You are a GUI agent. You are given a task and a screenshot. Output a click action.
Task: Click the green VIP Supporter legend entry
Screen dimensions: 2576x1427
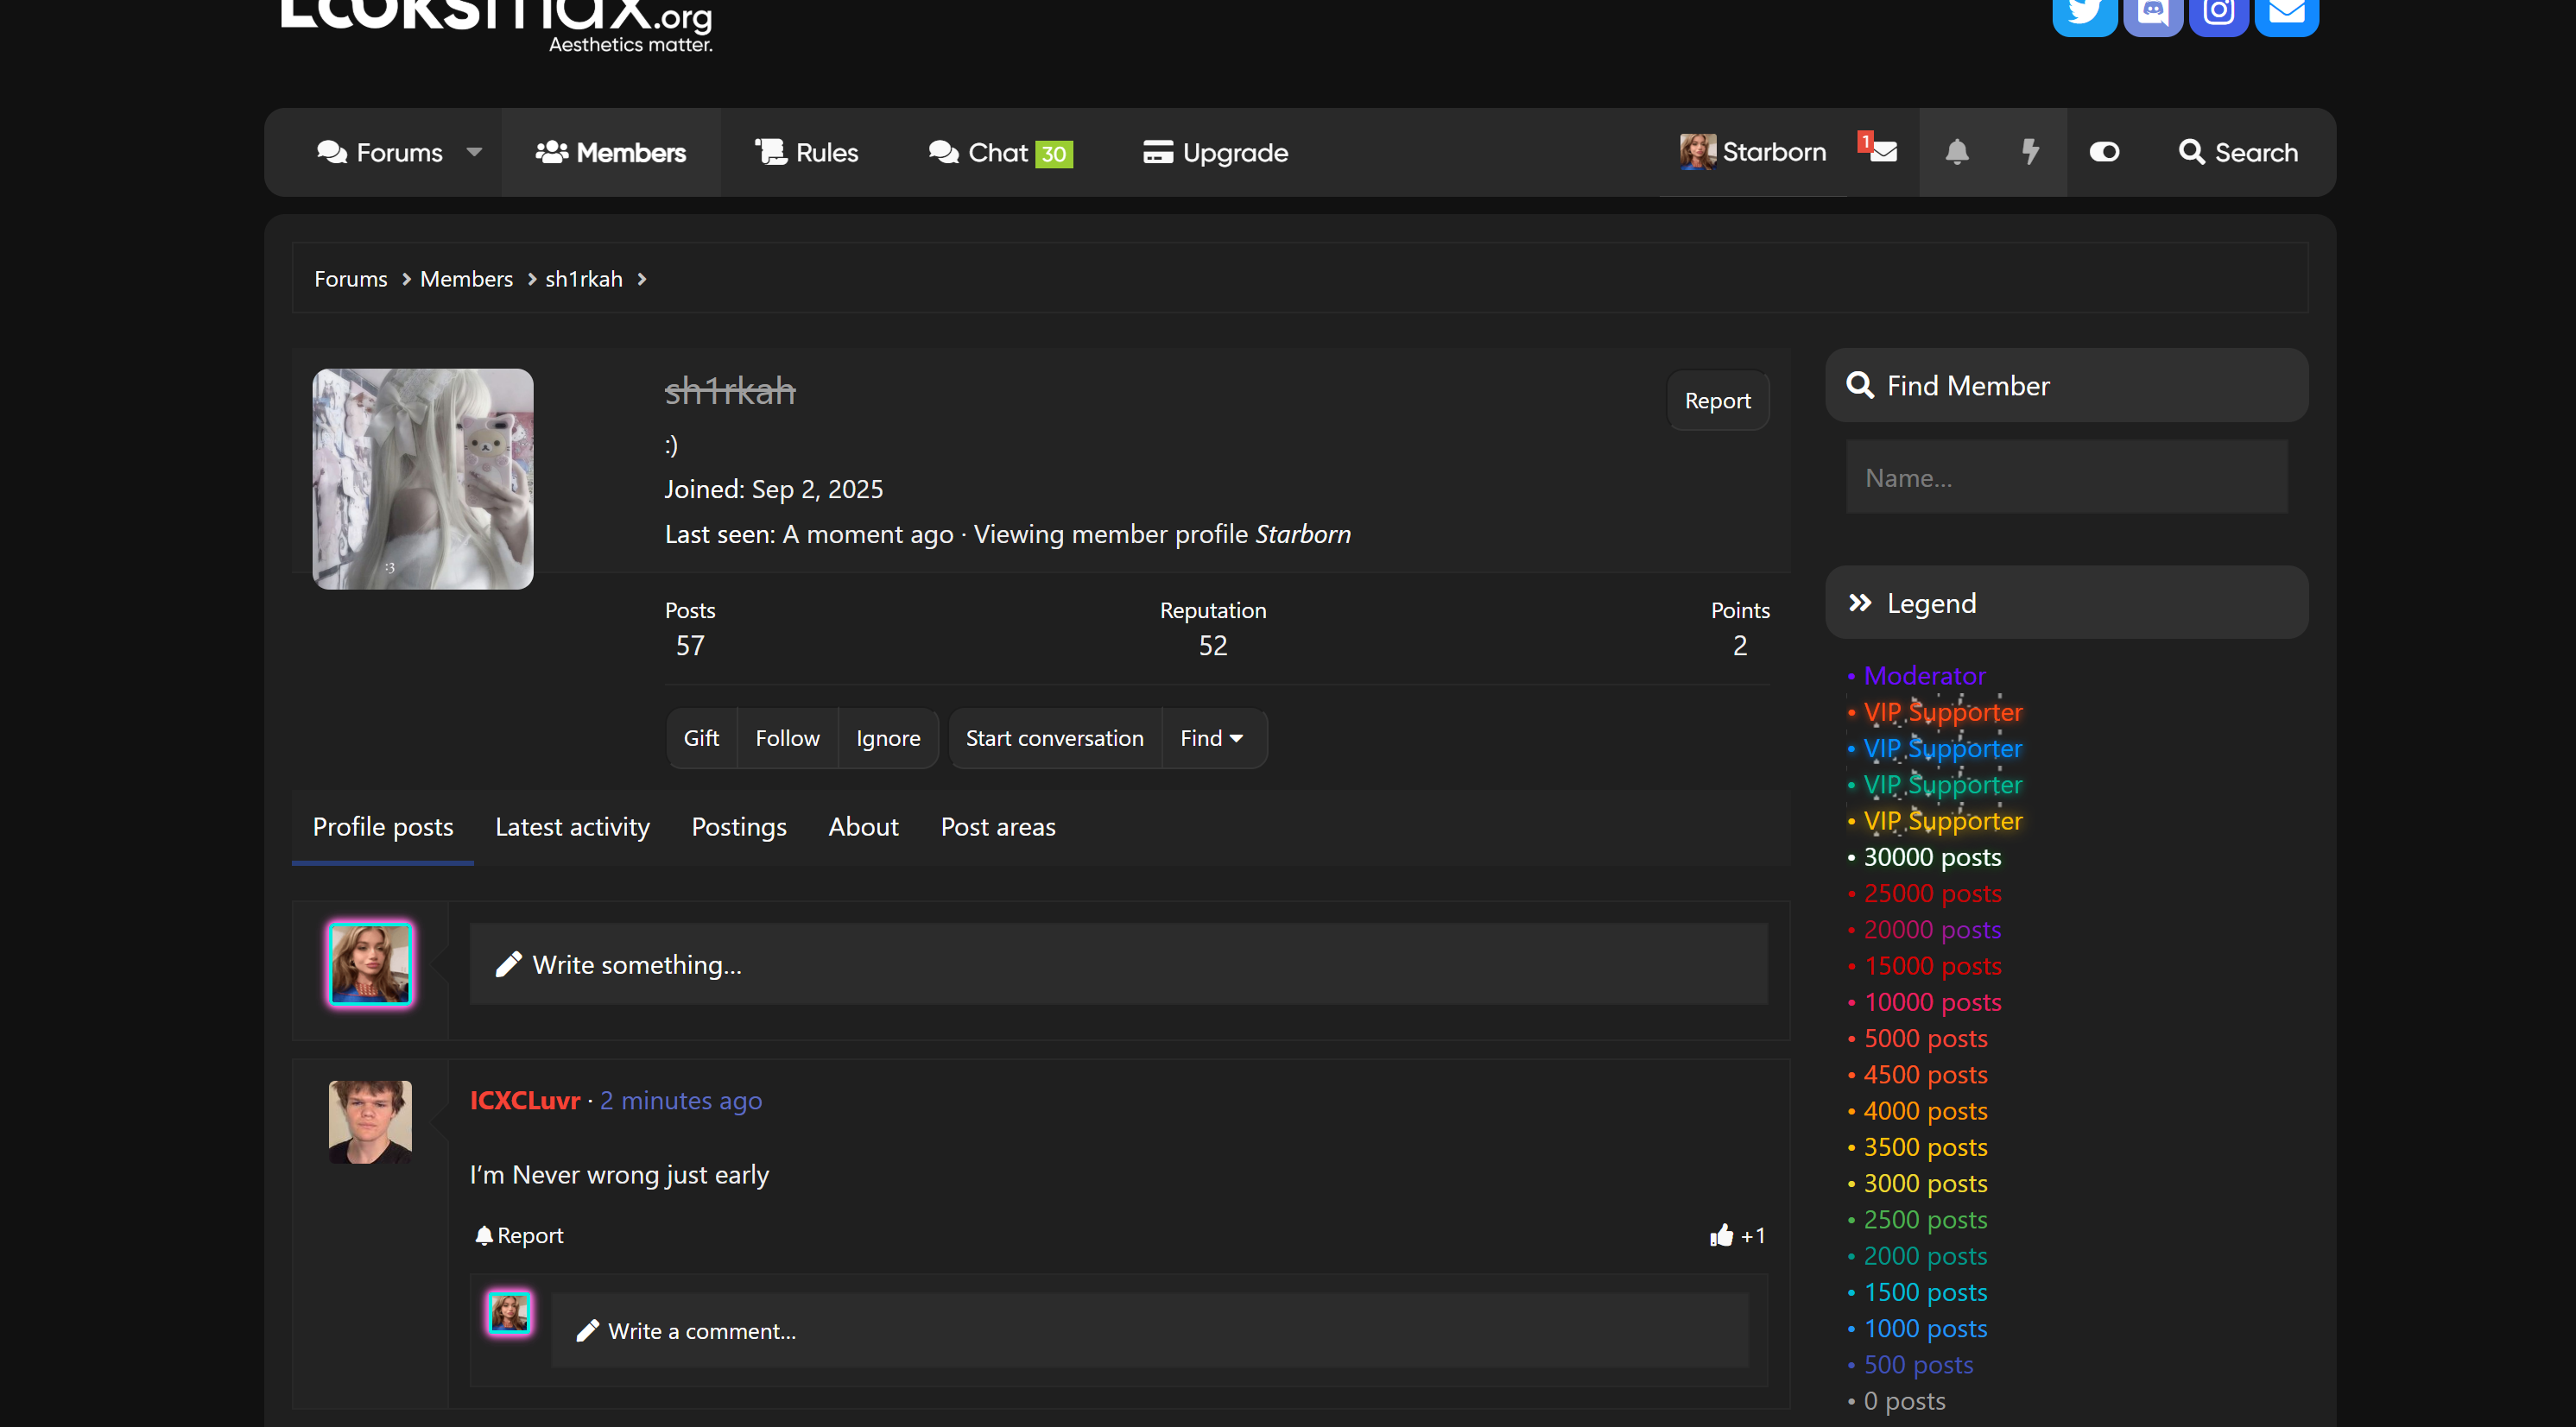1943,784
